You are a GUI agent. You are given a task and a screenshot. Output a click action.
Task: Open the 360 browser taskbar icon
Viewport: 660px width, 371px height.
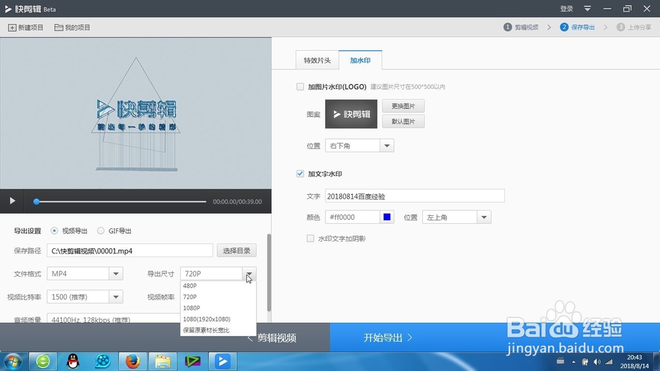43,361
